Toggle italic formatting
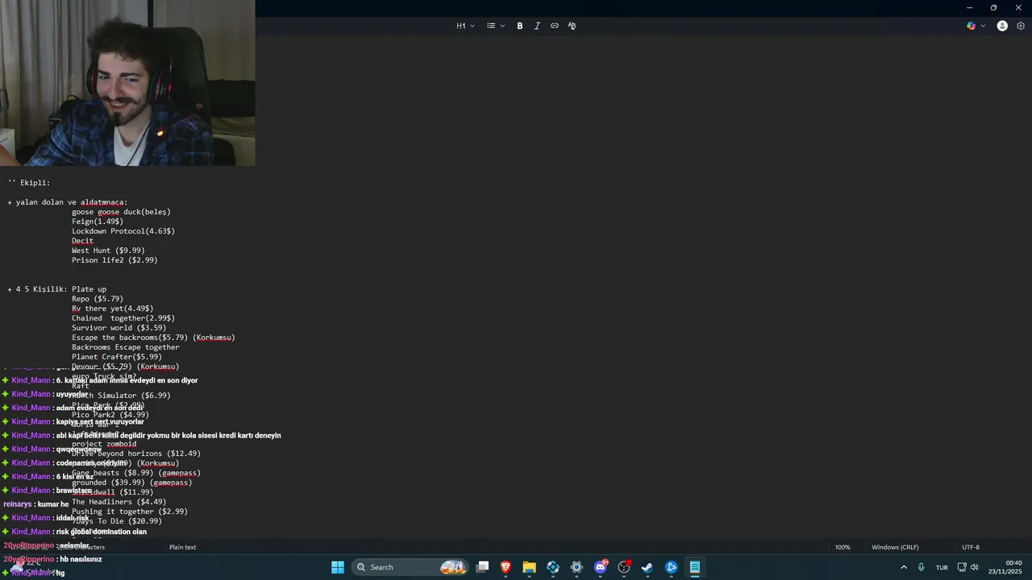1032x580 pixels. coord(537,26)
